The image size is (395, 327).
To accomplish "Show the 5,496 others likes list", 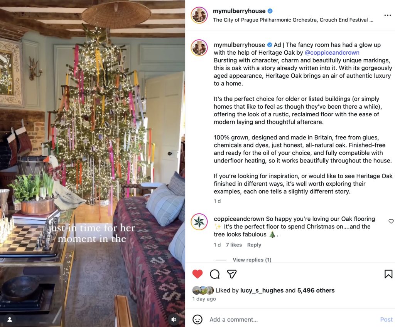I will 316,290.
